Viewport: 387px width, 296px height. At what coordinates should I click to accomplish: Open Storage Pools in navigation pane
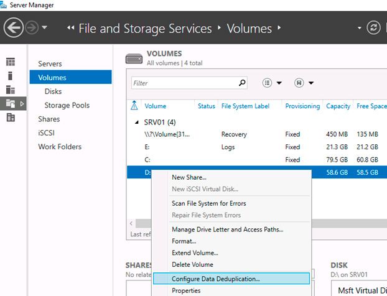coord(67,105)
